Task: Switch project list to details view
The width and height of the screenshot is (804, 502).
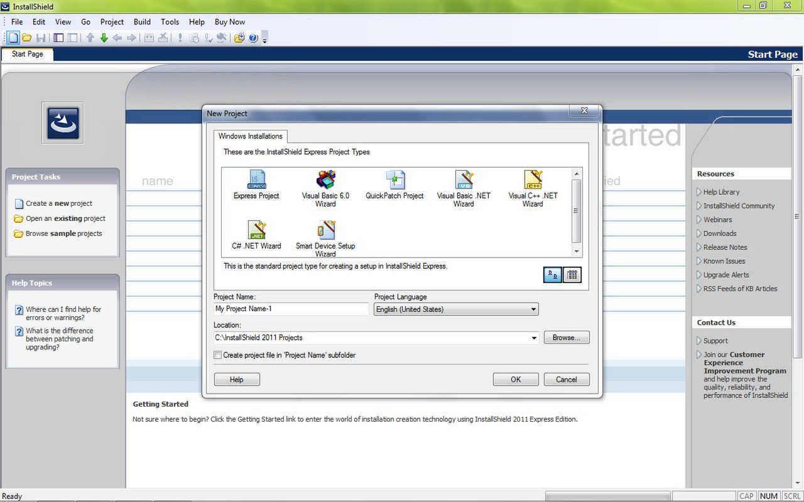Action: pyautogui.click(x=572, y=274)
